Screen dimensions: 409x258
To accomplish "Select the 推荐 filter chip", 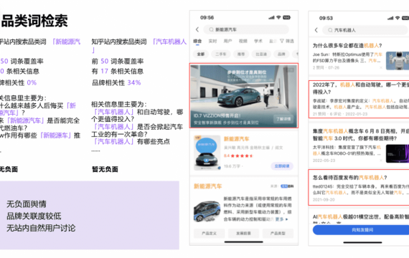I will tap(241, 54).
